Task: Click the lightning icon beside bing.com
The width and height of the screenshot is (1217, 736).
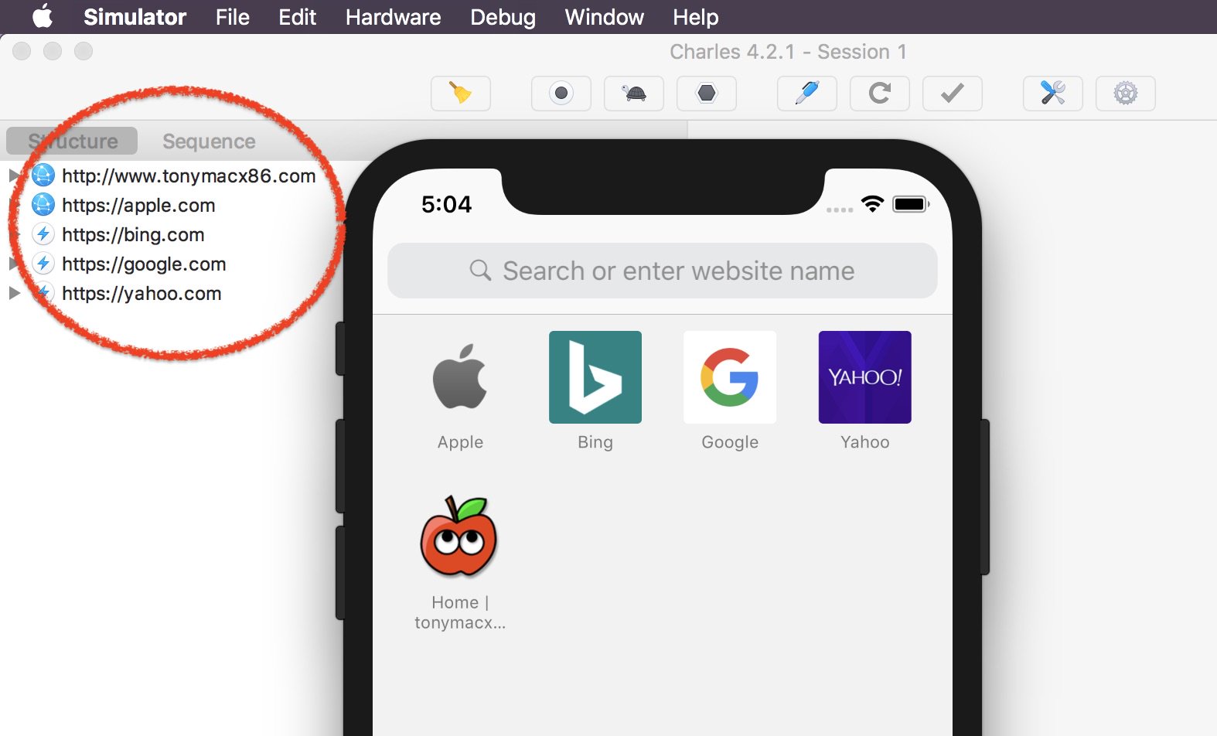Action: coord(43,234)
